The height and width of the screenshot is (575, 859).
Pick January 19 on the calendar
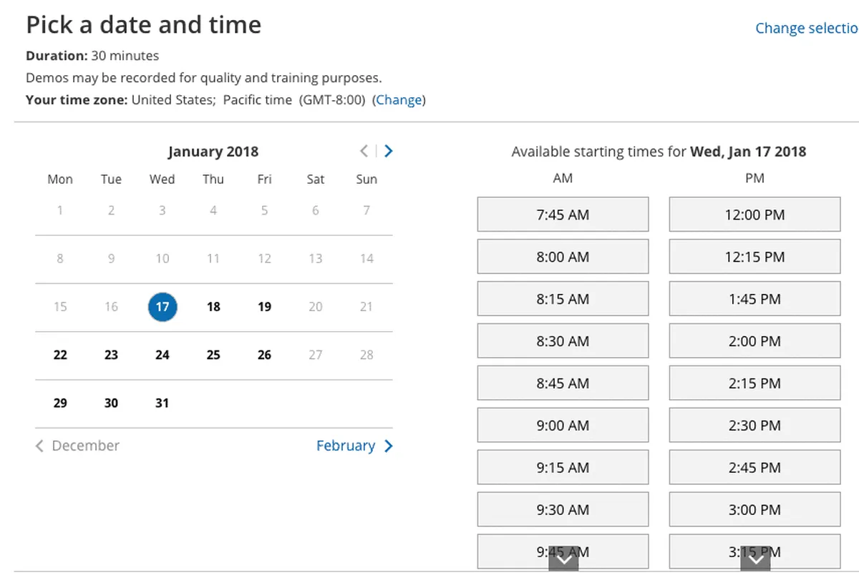pyautogui.click(x=264, y=307)
